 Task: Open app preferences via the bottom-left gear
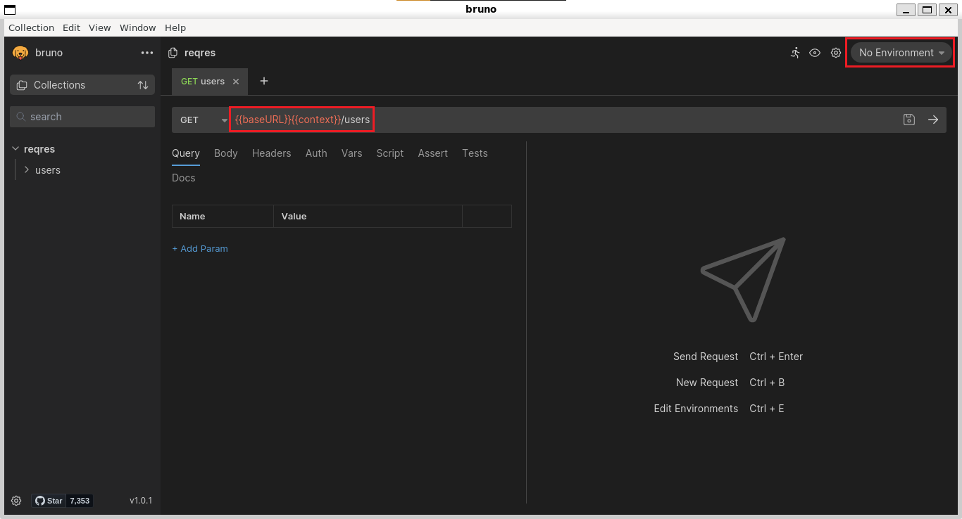click(x=15, y=500)
